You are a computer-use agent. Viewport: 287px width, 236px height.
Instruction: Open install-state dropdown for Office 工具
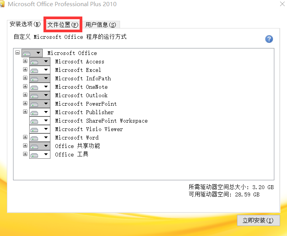click(x=40, y=155)
